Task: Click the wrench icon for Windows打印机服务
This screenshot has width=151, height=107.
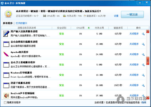Action: coord(143,75)
